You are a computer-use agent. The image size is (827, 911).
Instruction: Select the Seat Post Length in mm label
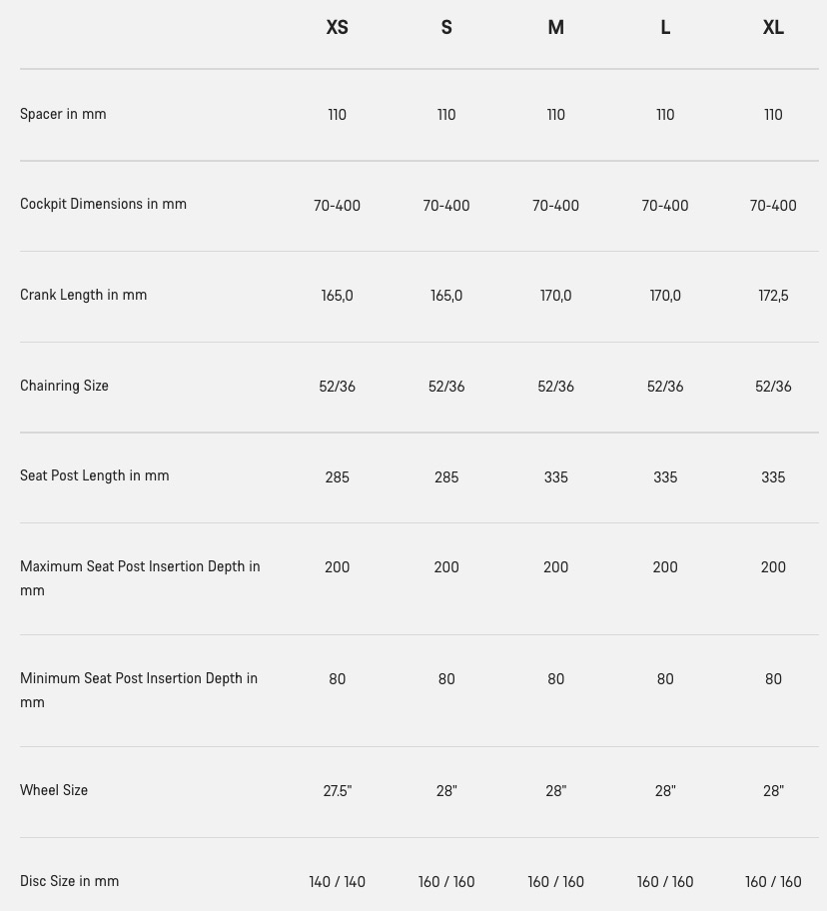point(95,475)
